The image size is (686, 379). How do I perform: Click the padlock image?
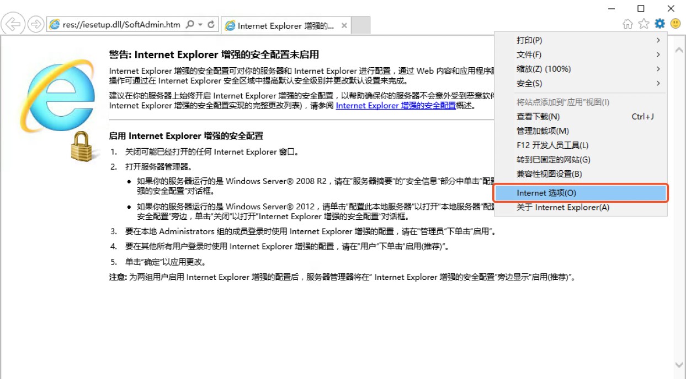pyautogui.click(x=82, y=145)
